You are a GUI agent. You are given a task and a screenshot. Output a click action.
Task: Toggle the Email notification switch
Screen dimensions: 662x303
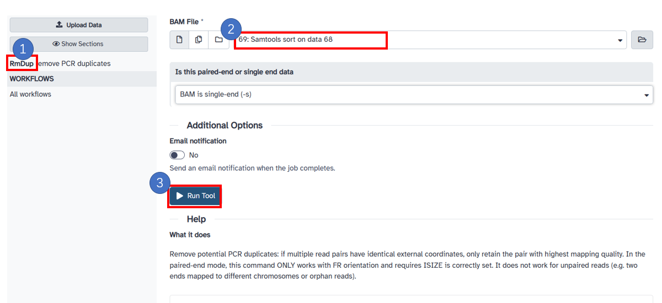click(177, 155)
